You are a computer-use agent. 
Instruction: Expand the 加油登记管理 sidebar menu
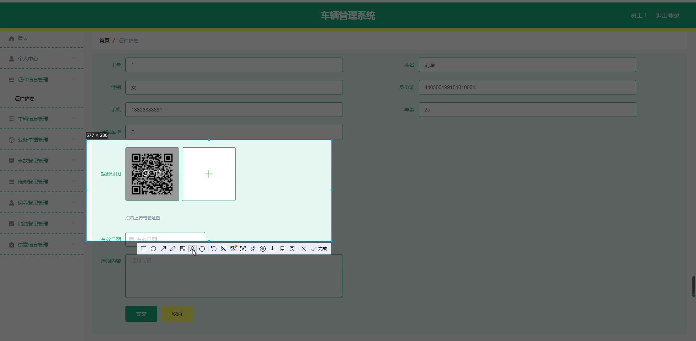point(42,224)
